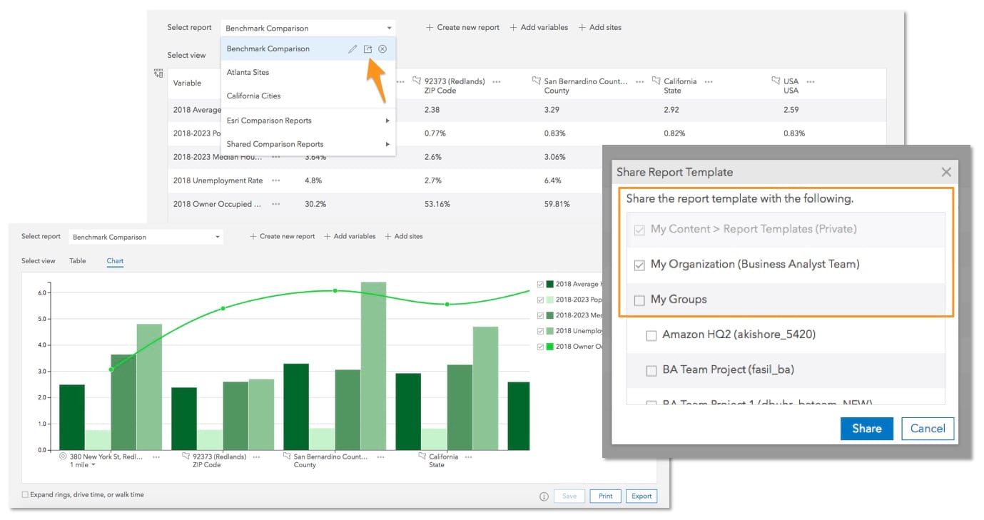
Task: Click the Print button
Action: click(606, 496)
